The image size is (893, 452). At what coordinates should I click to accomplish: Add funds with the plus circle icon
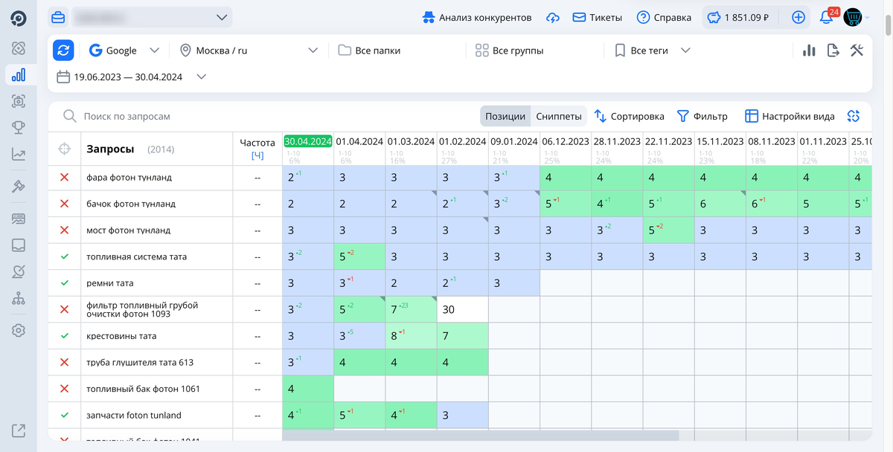798,17
